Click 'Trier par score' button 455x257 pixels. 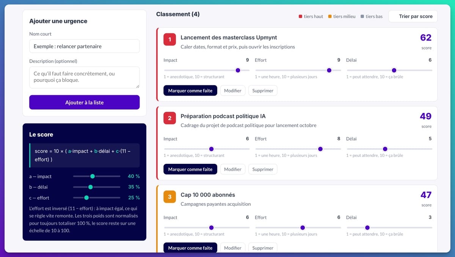pyautogui.click(x=413, y=16)
